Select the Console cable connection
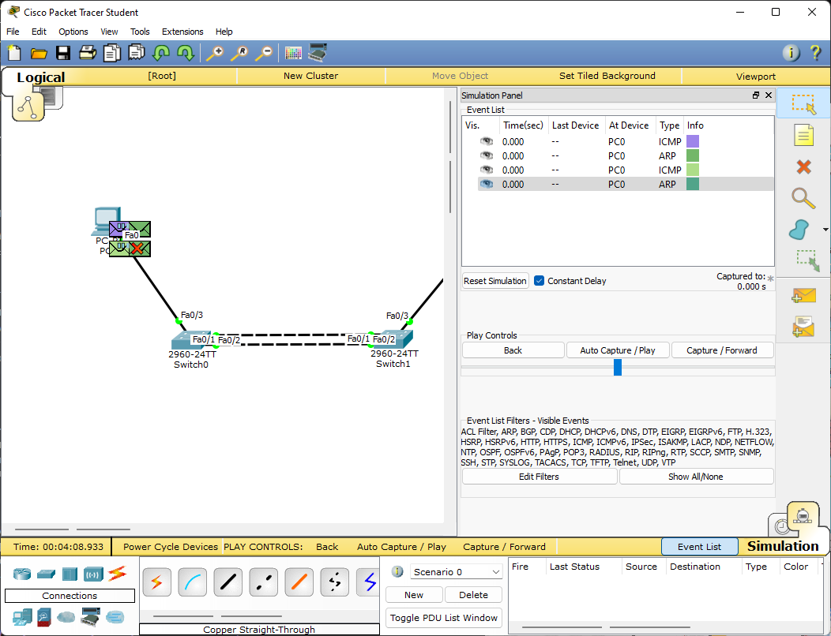 193,582
